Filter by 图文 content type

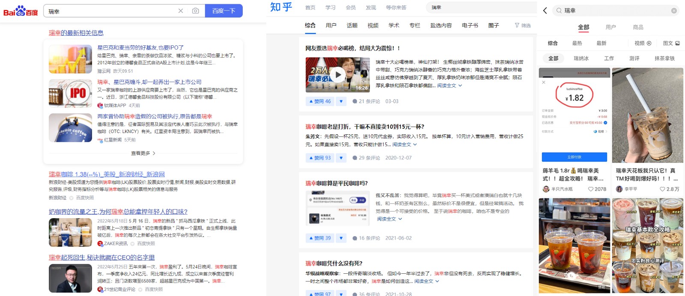pyautogui.click(x=671, y=43)
